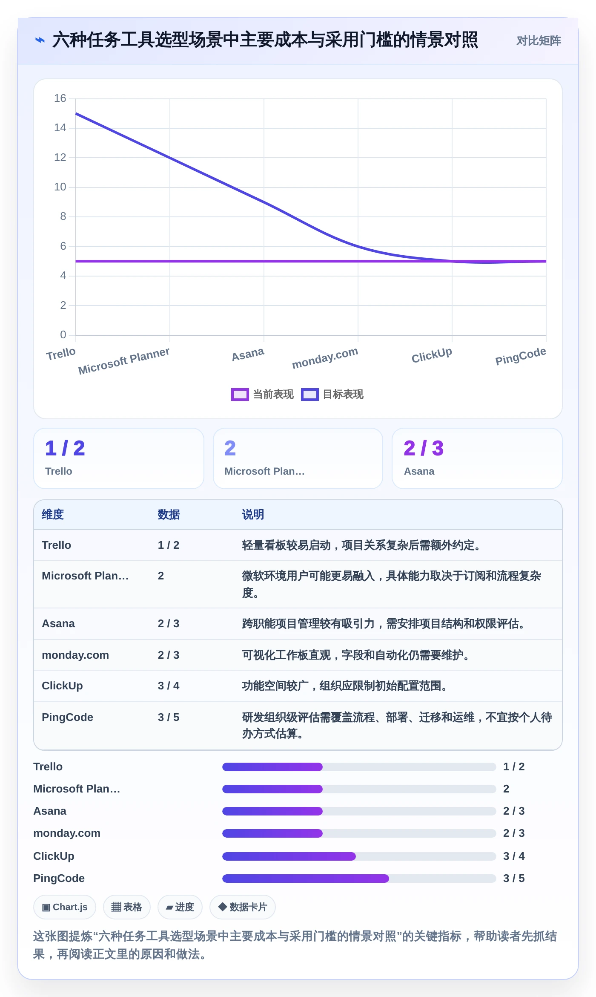This screenshot has height=997, width=596.
Task: Select the monday.com cell in the table
Action: coord(75,655)
